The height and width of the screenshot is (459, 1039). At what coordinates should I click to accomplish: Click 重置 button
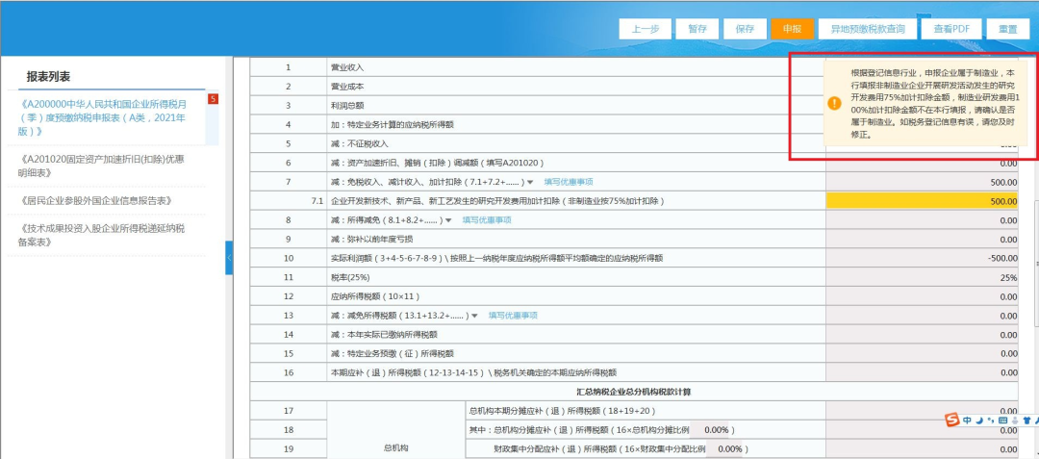[x=1008, y=29]
